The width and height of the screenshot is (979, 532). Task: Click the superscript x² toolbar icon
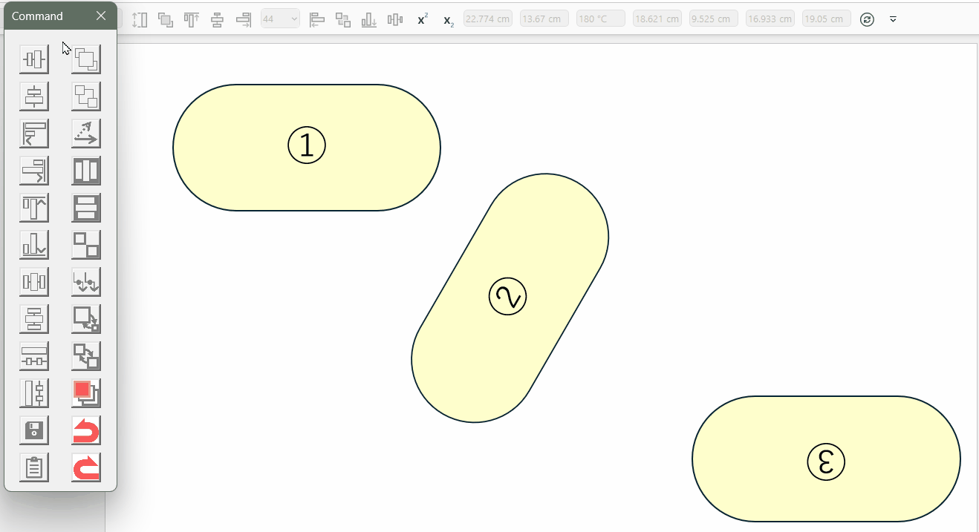[x=423, y=19]
